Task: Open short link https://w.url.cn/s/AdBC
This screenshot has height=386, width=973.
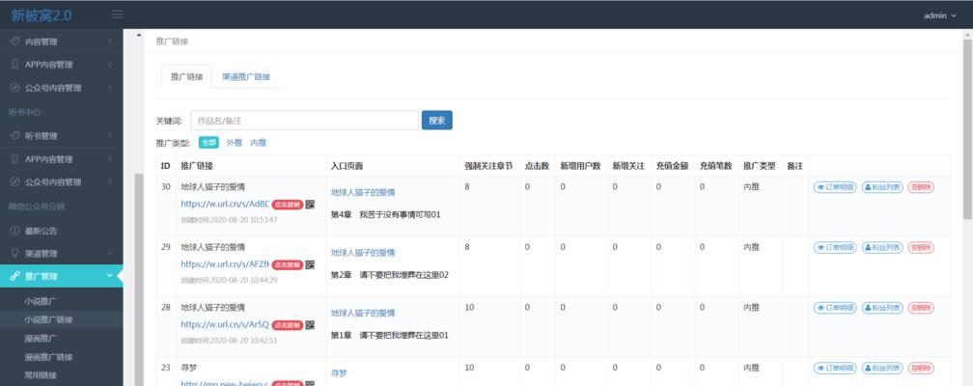Action: 225,204
